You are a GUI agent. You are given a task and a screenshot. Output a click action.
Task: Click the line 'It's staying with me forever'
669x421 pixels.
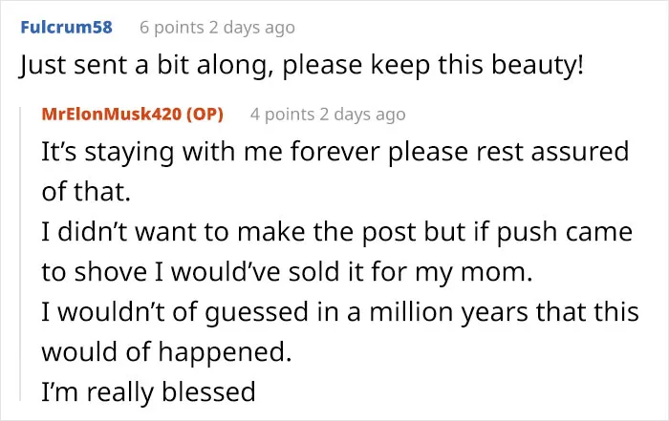(335, 152)
